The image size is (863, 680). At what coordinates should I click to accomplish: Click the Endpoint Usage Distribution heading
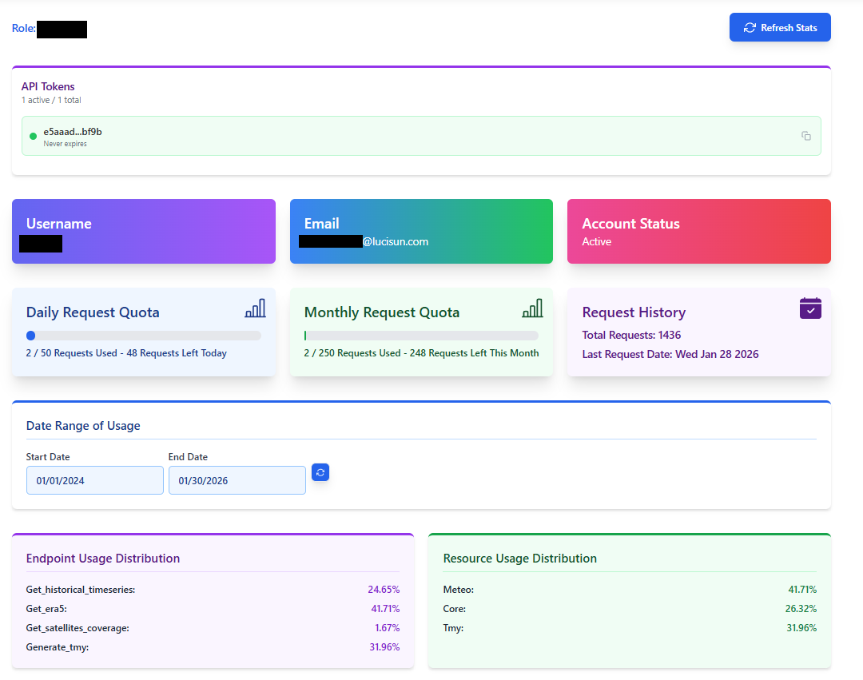click(x=102, y=558)
